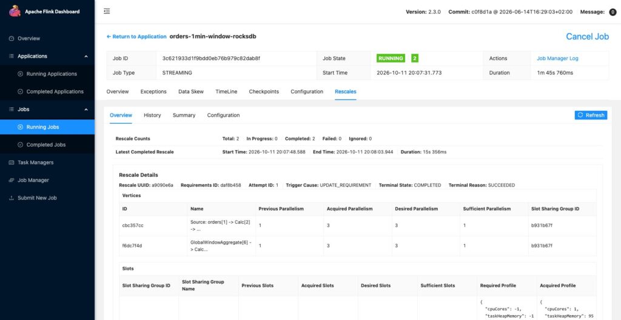Toggle the sidebar collapse hamburger icon
The height and width of the screenshot is (320, 621).
click(x=107, y=12)
